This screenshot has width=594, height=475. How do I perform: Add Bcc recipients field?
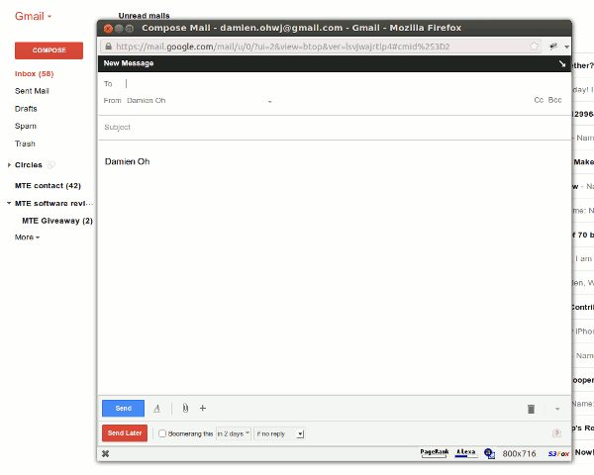pos(555,100)
